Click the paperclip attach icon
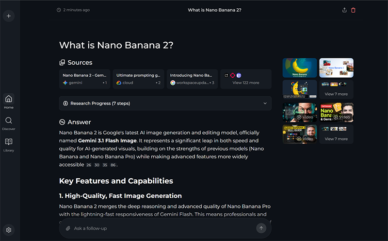Screen dimensions: 388x241 68,228
